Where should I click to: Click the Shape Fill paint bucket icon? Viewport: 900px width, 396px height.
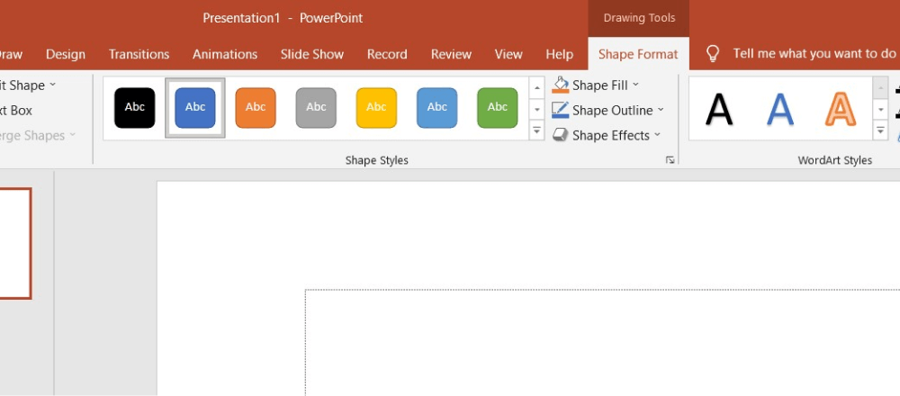[561, 85]
